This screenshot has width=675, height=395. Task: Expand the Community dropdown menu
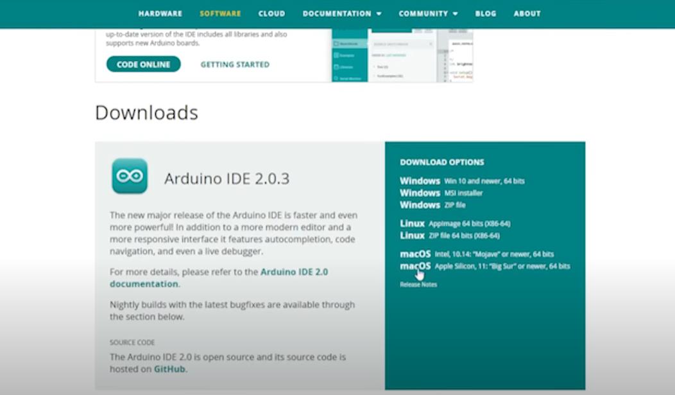tap(428, 13)
